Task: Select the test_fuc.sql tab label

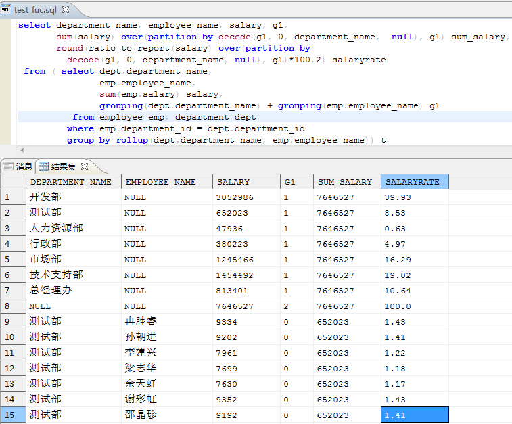Action: [x=37, y=10]
